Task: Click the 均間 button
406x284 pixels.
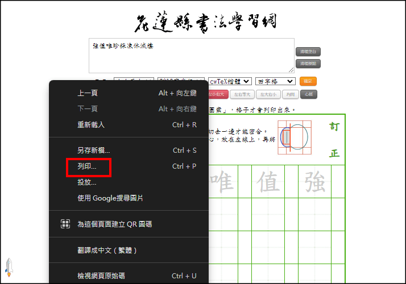Action: (x=291, y=94)
